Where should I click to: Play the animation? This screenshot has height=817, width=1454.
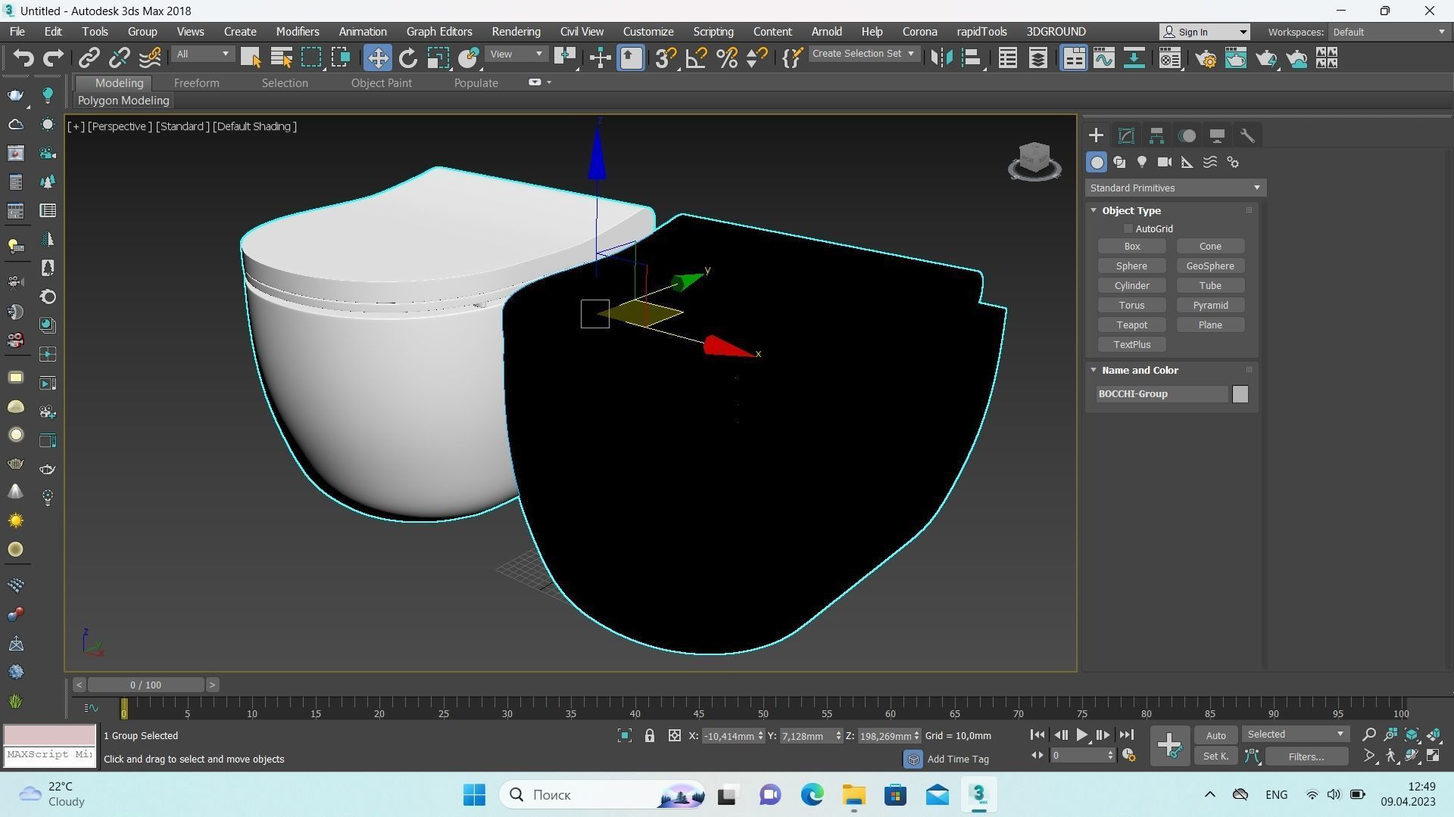(1081, 735)
